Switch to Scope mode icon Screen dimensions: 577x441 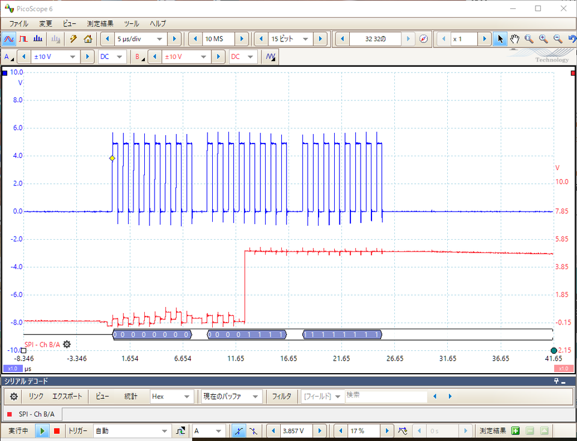[9, 39]
